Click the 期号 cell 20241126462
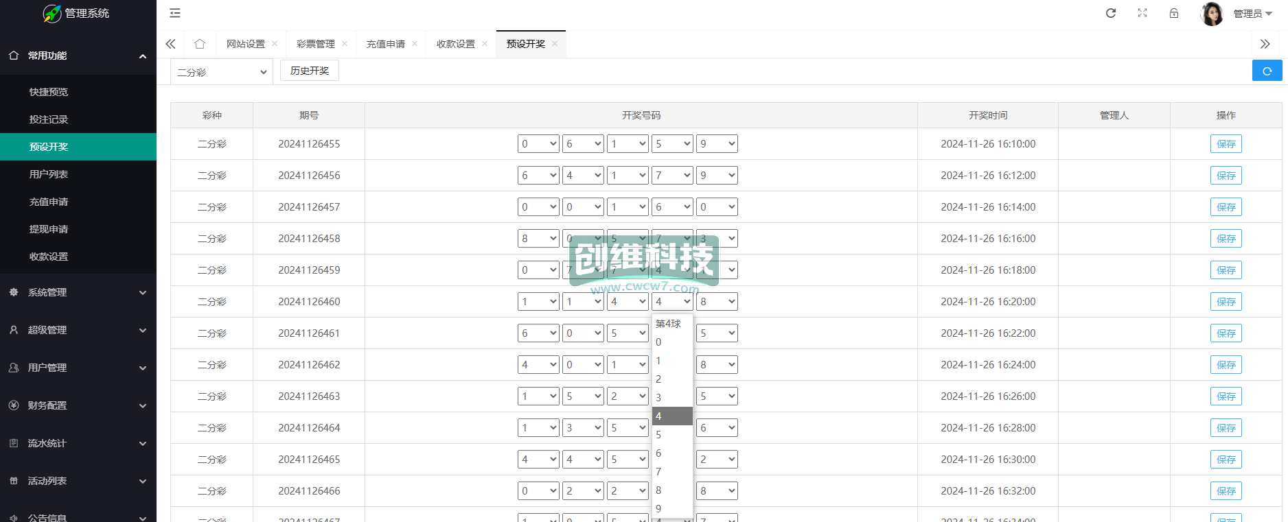 coord(309,365)
